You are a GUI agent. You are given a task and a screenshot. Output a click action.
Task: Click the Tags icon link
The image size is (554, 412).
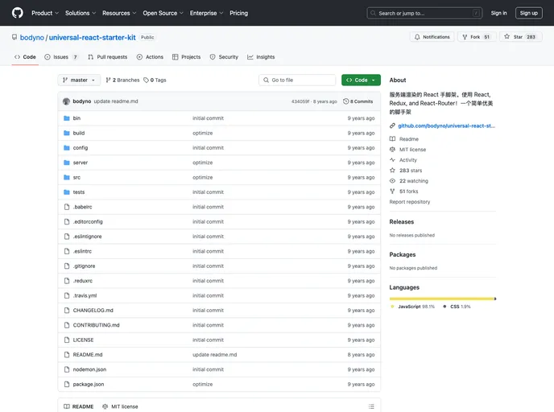[x=147, y=80]
